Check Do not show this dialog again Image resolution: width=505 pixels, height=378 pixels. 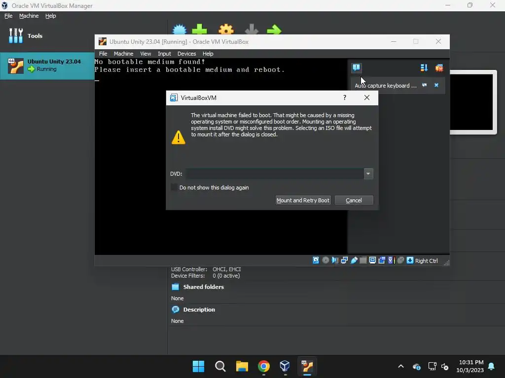coord(174,188)
